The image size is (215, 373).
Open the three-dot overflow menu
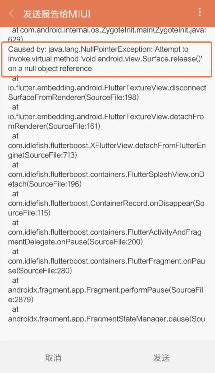200,12
